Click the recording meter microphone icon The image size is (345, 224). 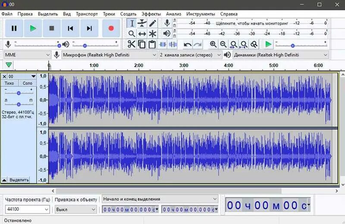tap(167, 23)
